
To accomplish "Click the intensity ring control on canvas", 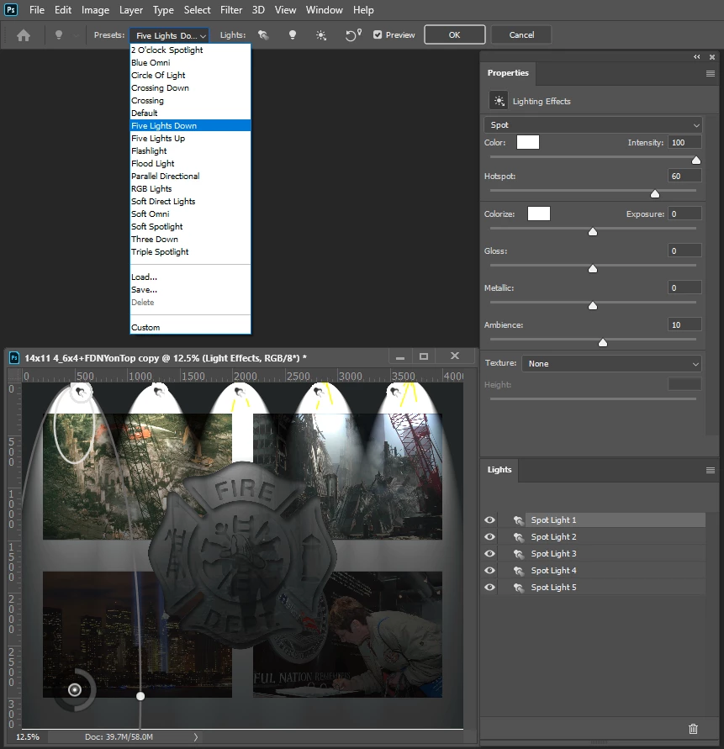I will 75,690.
